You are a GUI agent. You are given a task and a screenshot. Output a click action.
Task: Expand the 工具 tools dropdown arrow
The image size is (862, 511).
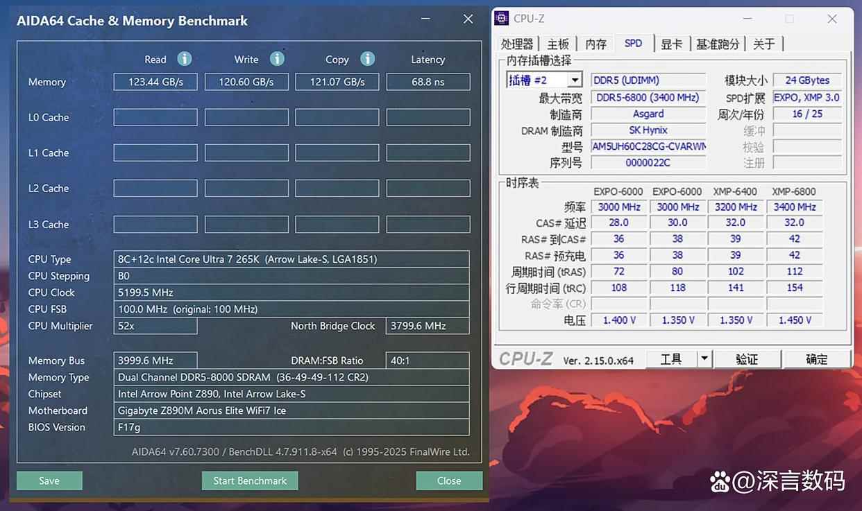tap(704, 358)
